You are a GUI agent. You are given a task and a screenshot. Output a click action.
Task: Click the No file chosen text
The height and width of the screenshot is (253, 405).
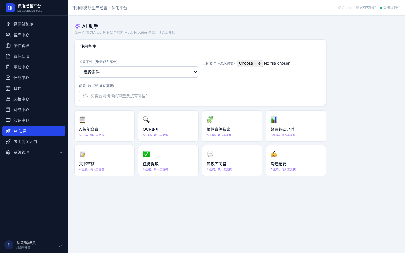point(277,63)
